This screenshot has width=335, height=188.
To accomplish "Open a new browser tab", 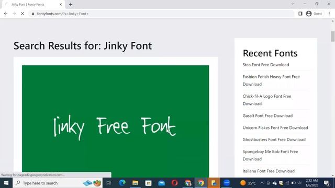I will (x=71, y=5).
